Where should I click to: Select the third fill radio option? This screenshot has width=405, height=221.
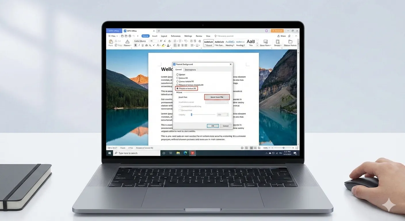[177, 81]
